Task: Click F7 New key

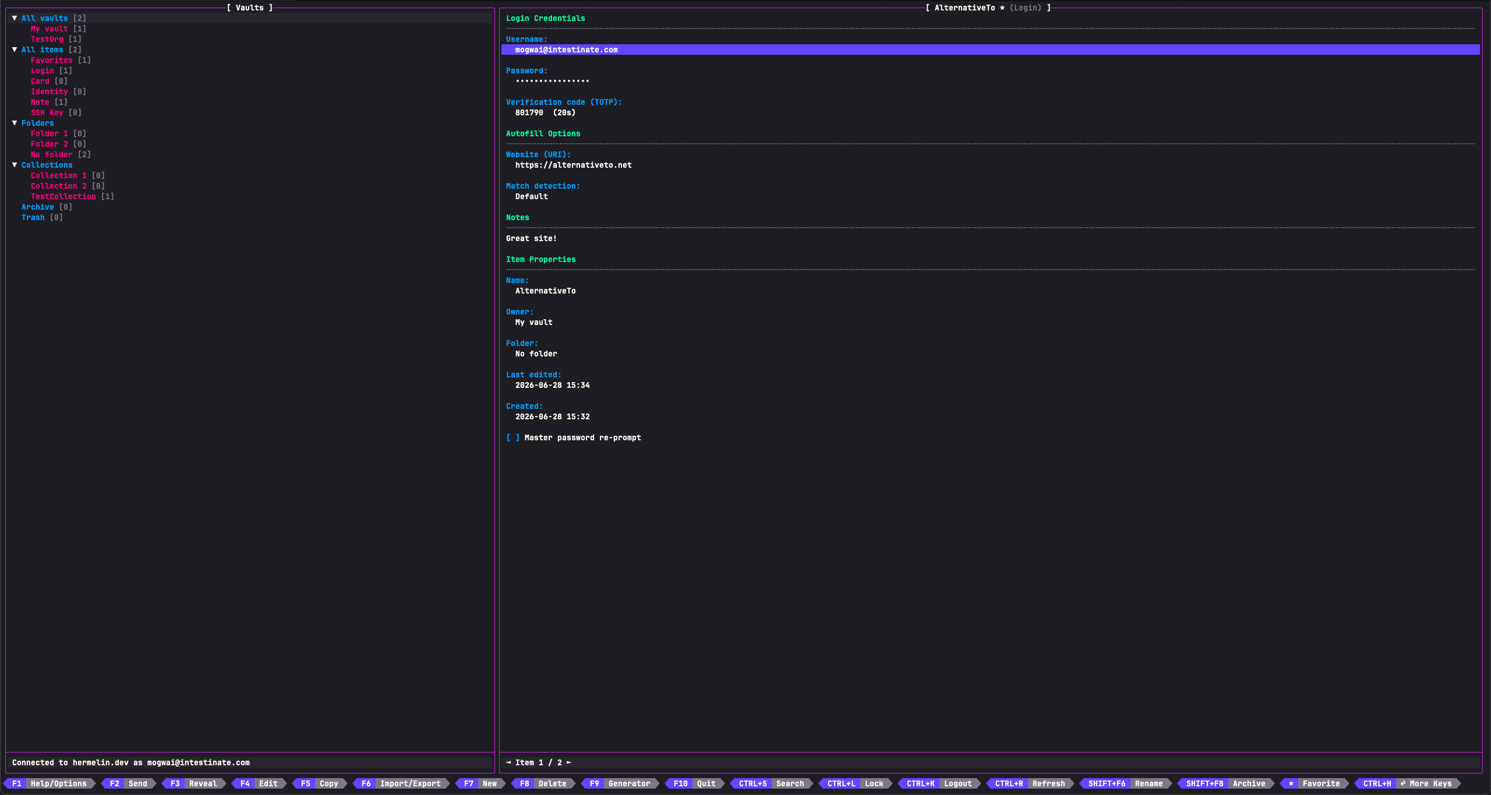Action: coord(480,783)
